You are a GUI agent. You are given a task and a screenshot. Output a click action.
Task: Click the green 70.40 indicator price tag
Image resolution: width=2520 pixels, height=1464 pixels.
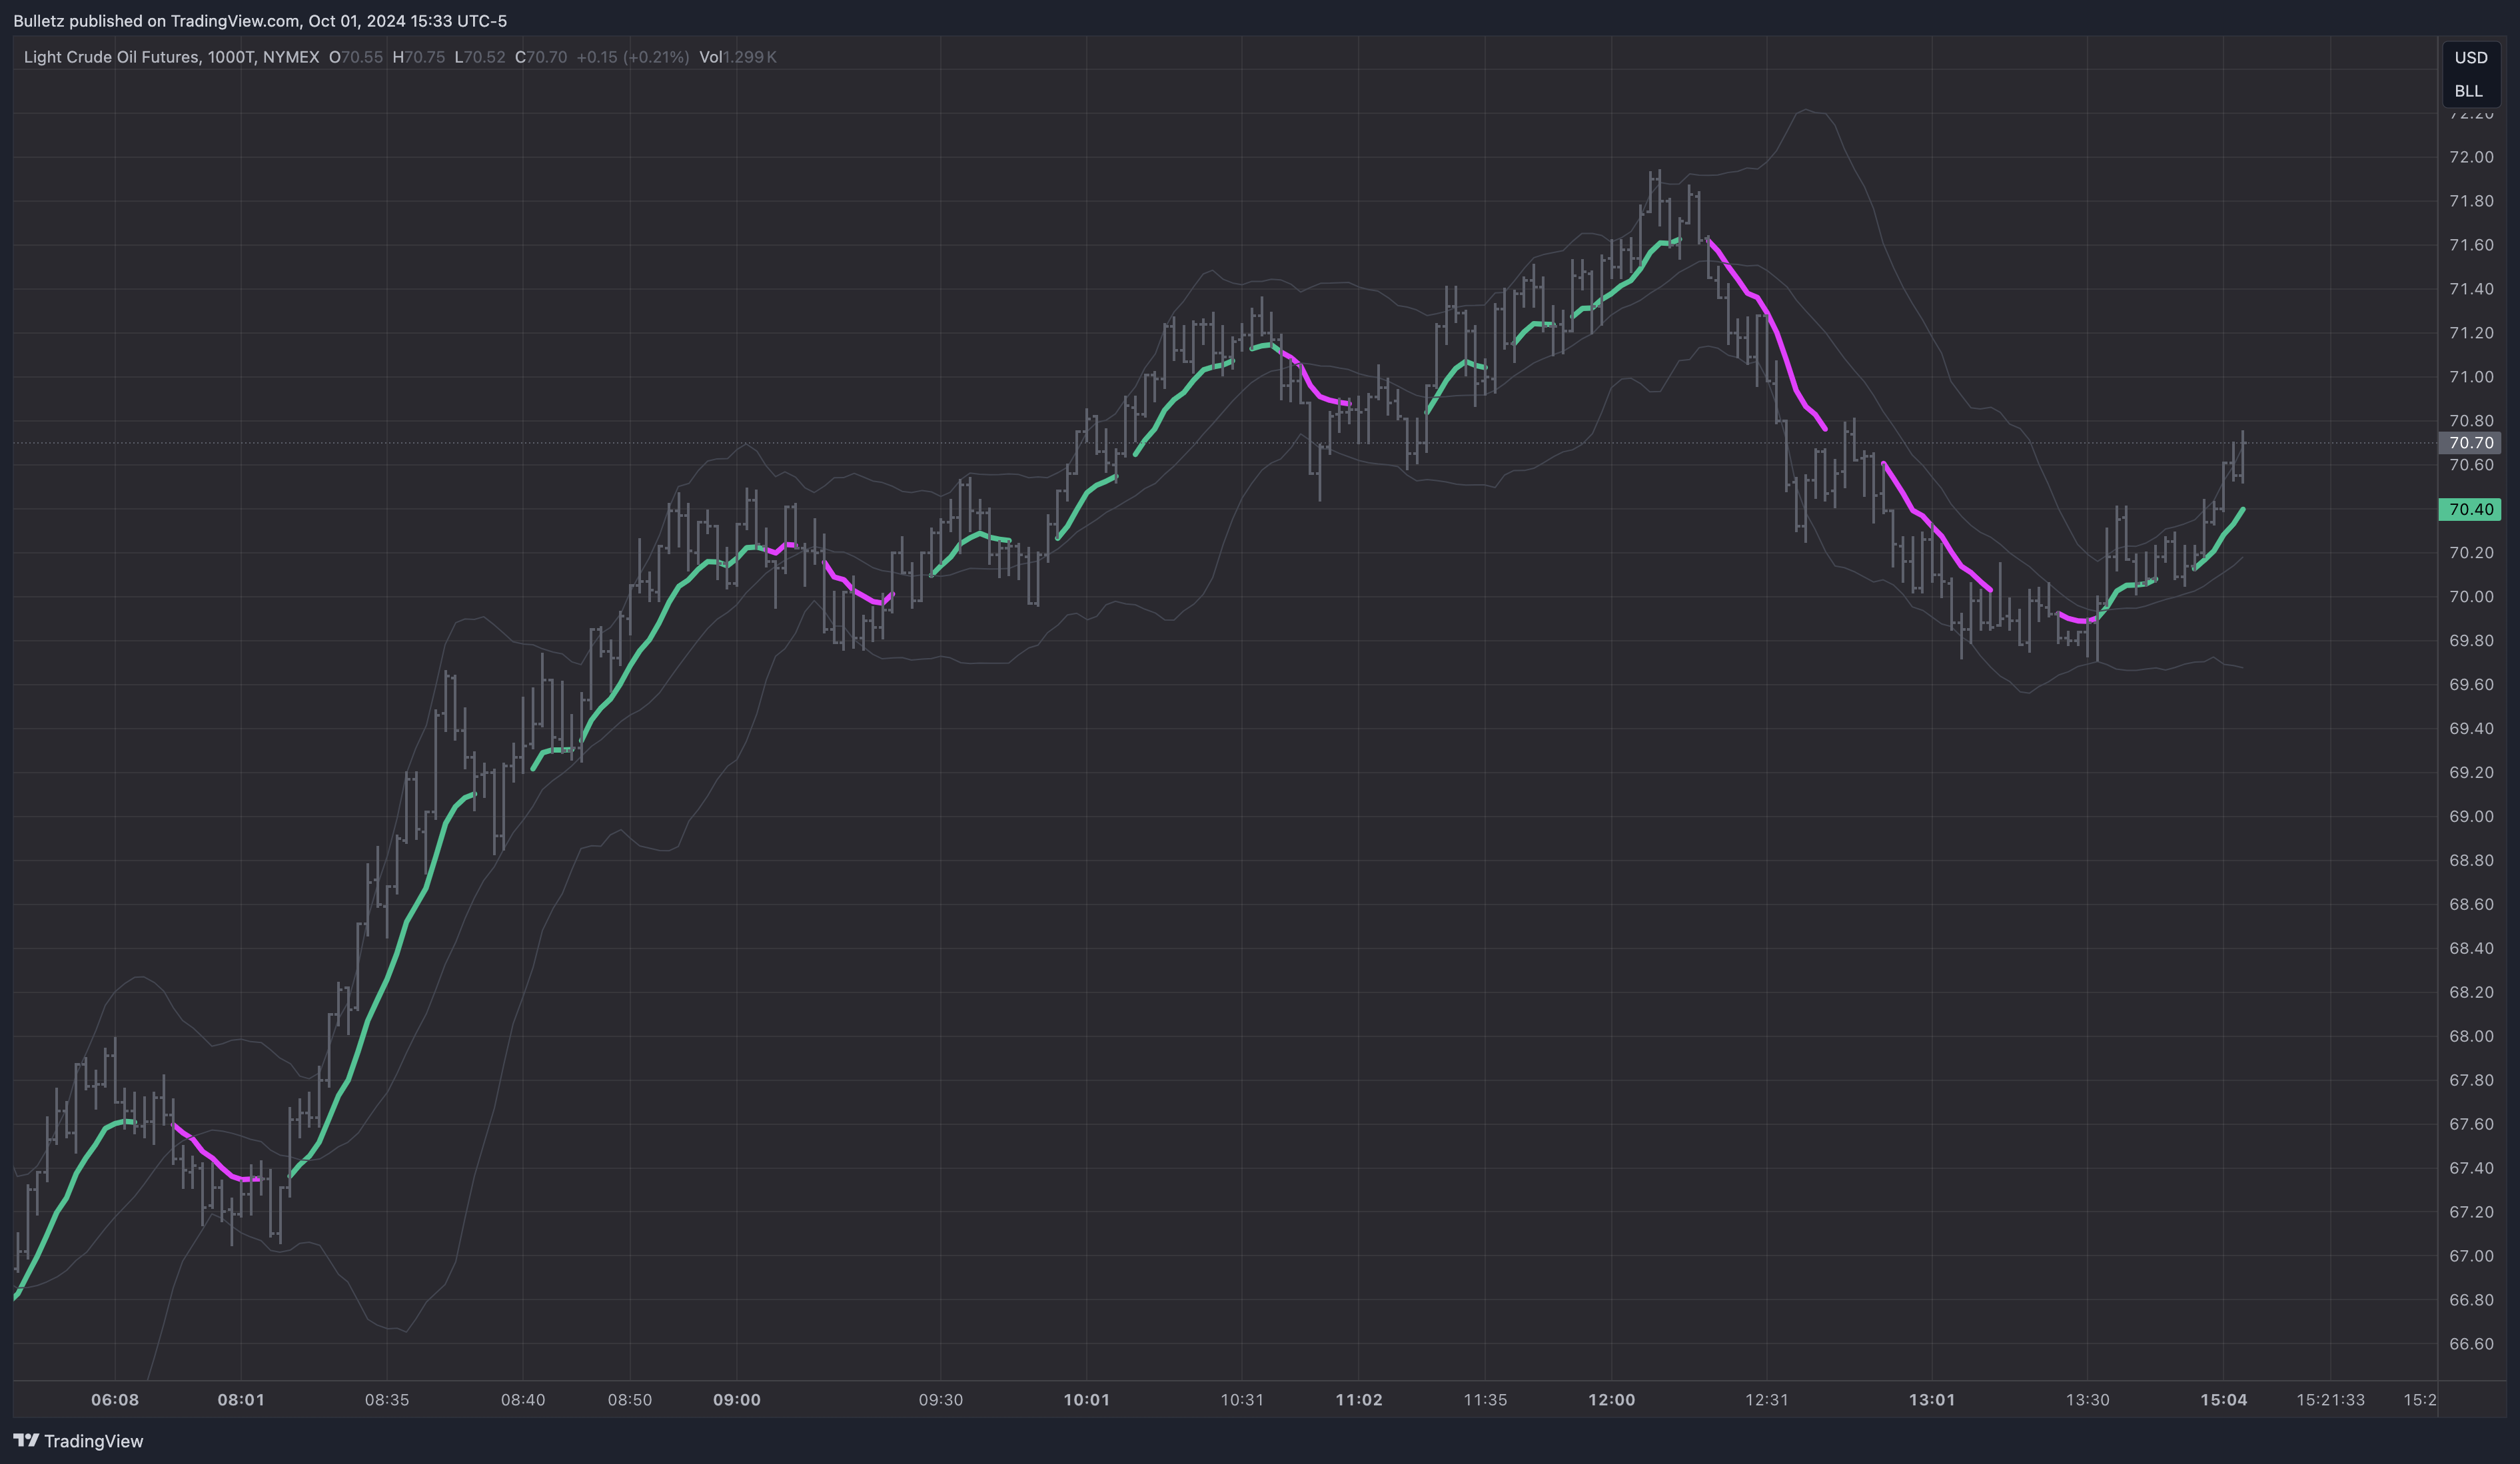[2470, 510]
